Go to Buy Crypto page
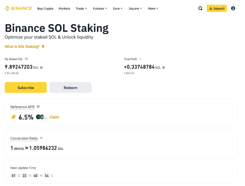Image resolution: width=245 pixels, height=186 pixels. pos(45,9)
